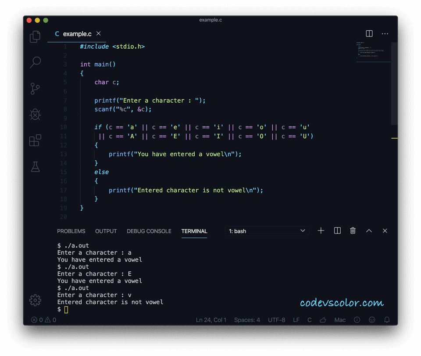This screenshot has height=356, width=421.
Task: Close the example.c editor tab
Action: coord(99,34)
